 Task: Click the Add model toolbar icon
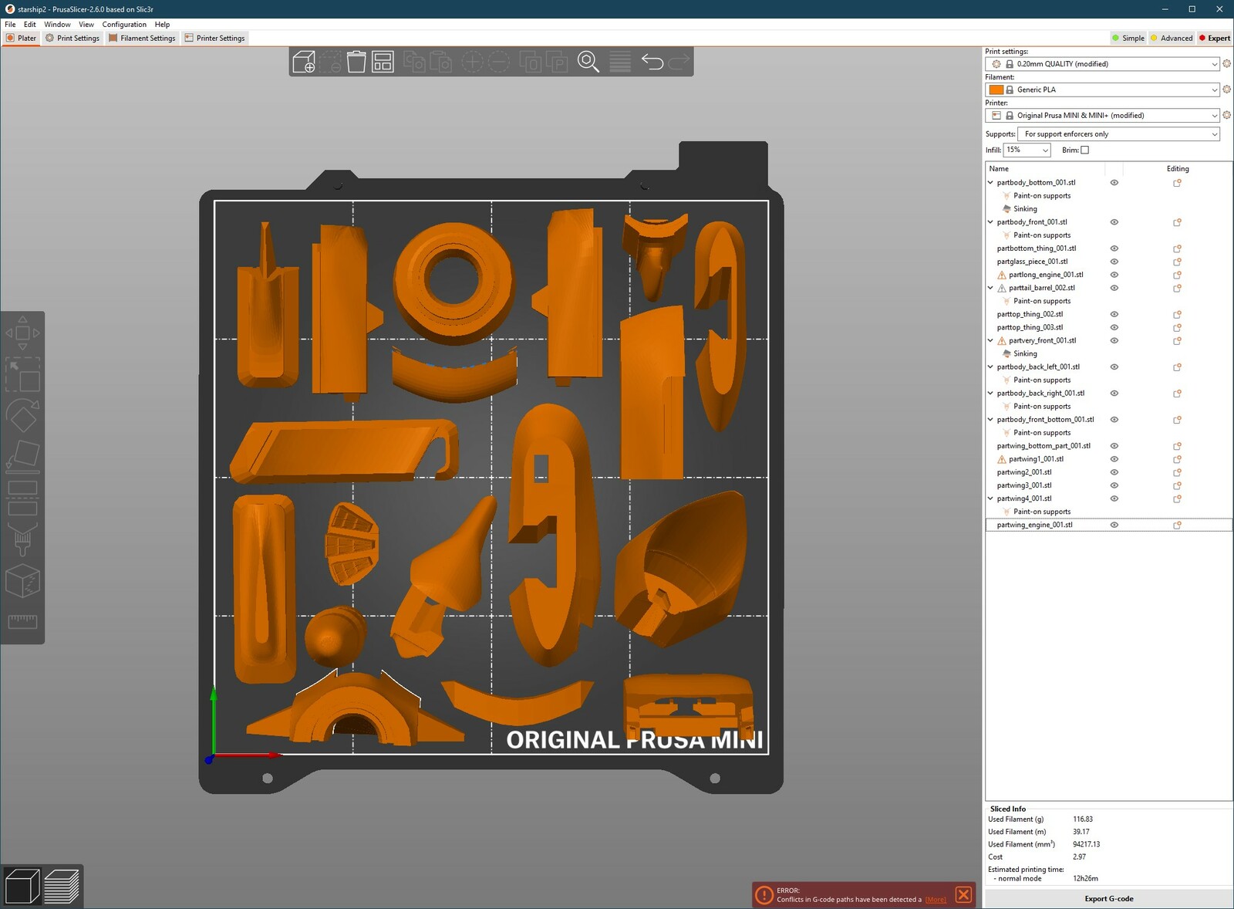[304, 62]
